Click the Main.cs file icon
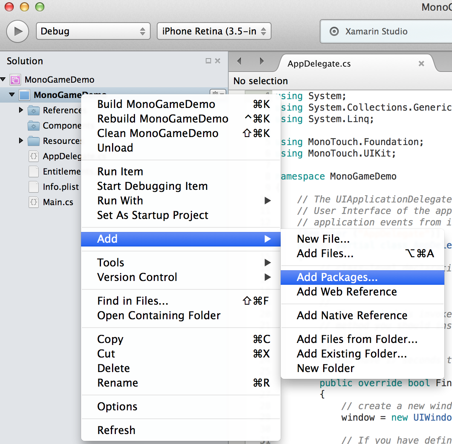The width and height of the screenshot is (452, 444). pos(34,202)
